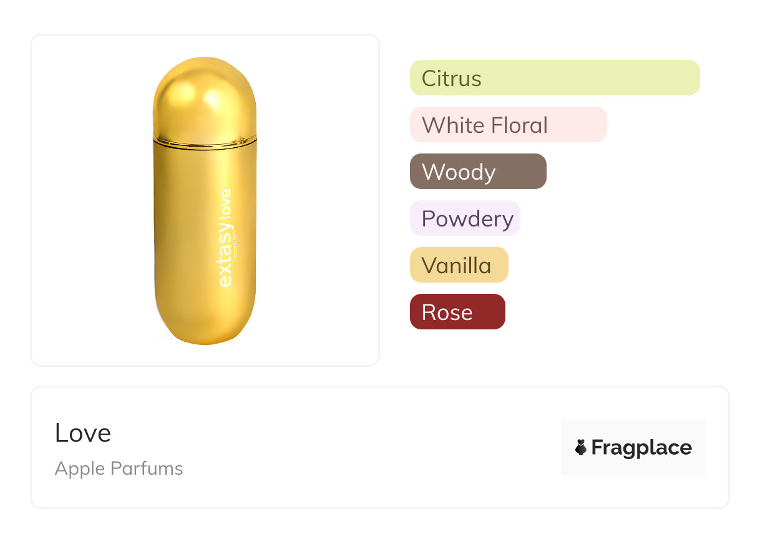The image size is (760, 539).
Task: Choose the lavender Powdery accord bar
Action: click(x=465, y=218)
